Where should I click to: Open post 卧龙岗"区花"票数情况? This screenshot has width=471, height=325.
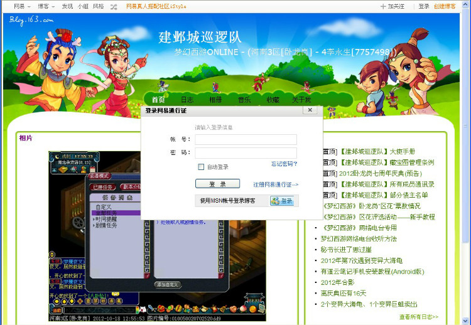(371, 206)
